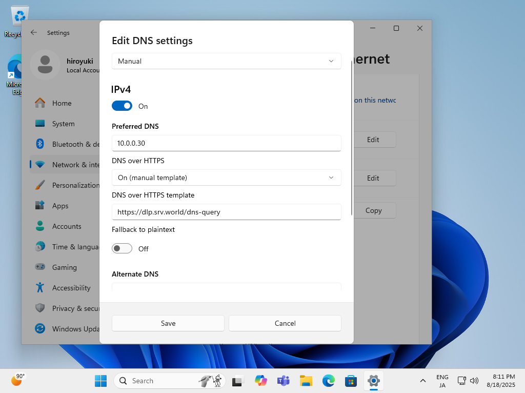This screenshot has height=393, width=525.
Task: Click the Personalization paintbrush icon
Action: [40, 185]
